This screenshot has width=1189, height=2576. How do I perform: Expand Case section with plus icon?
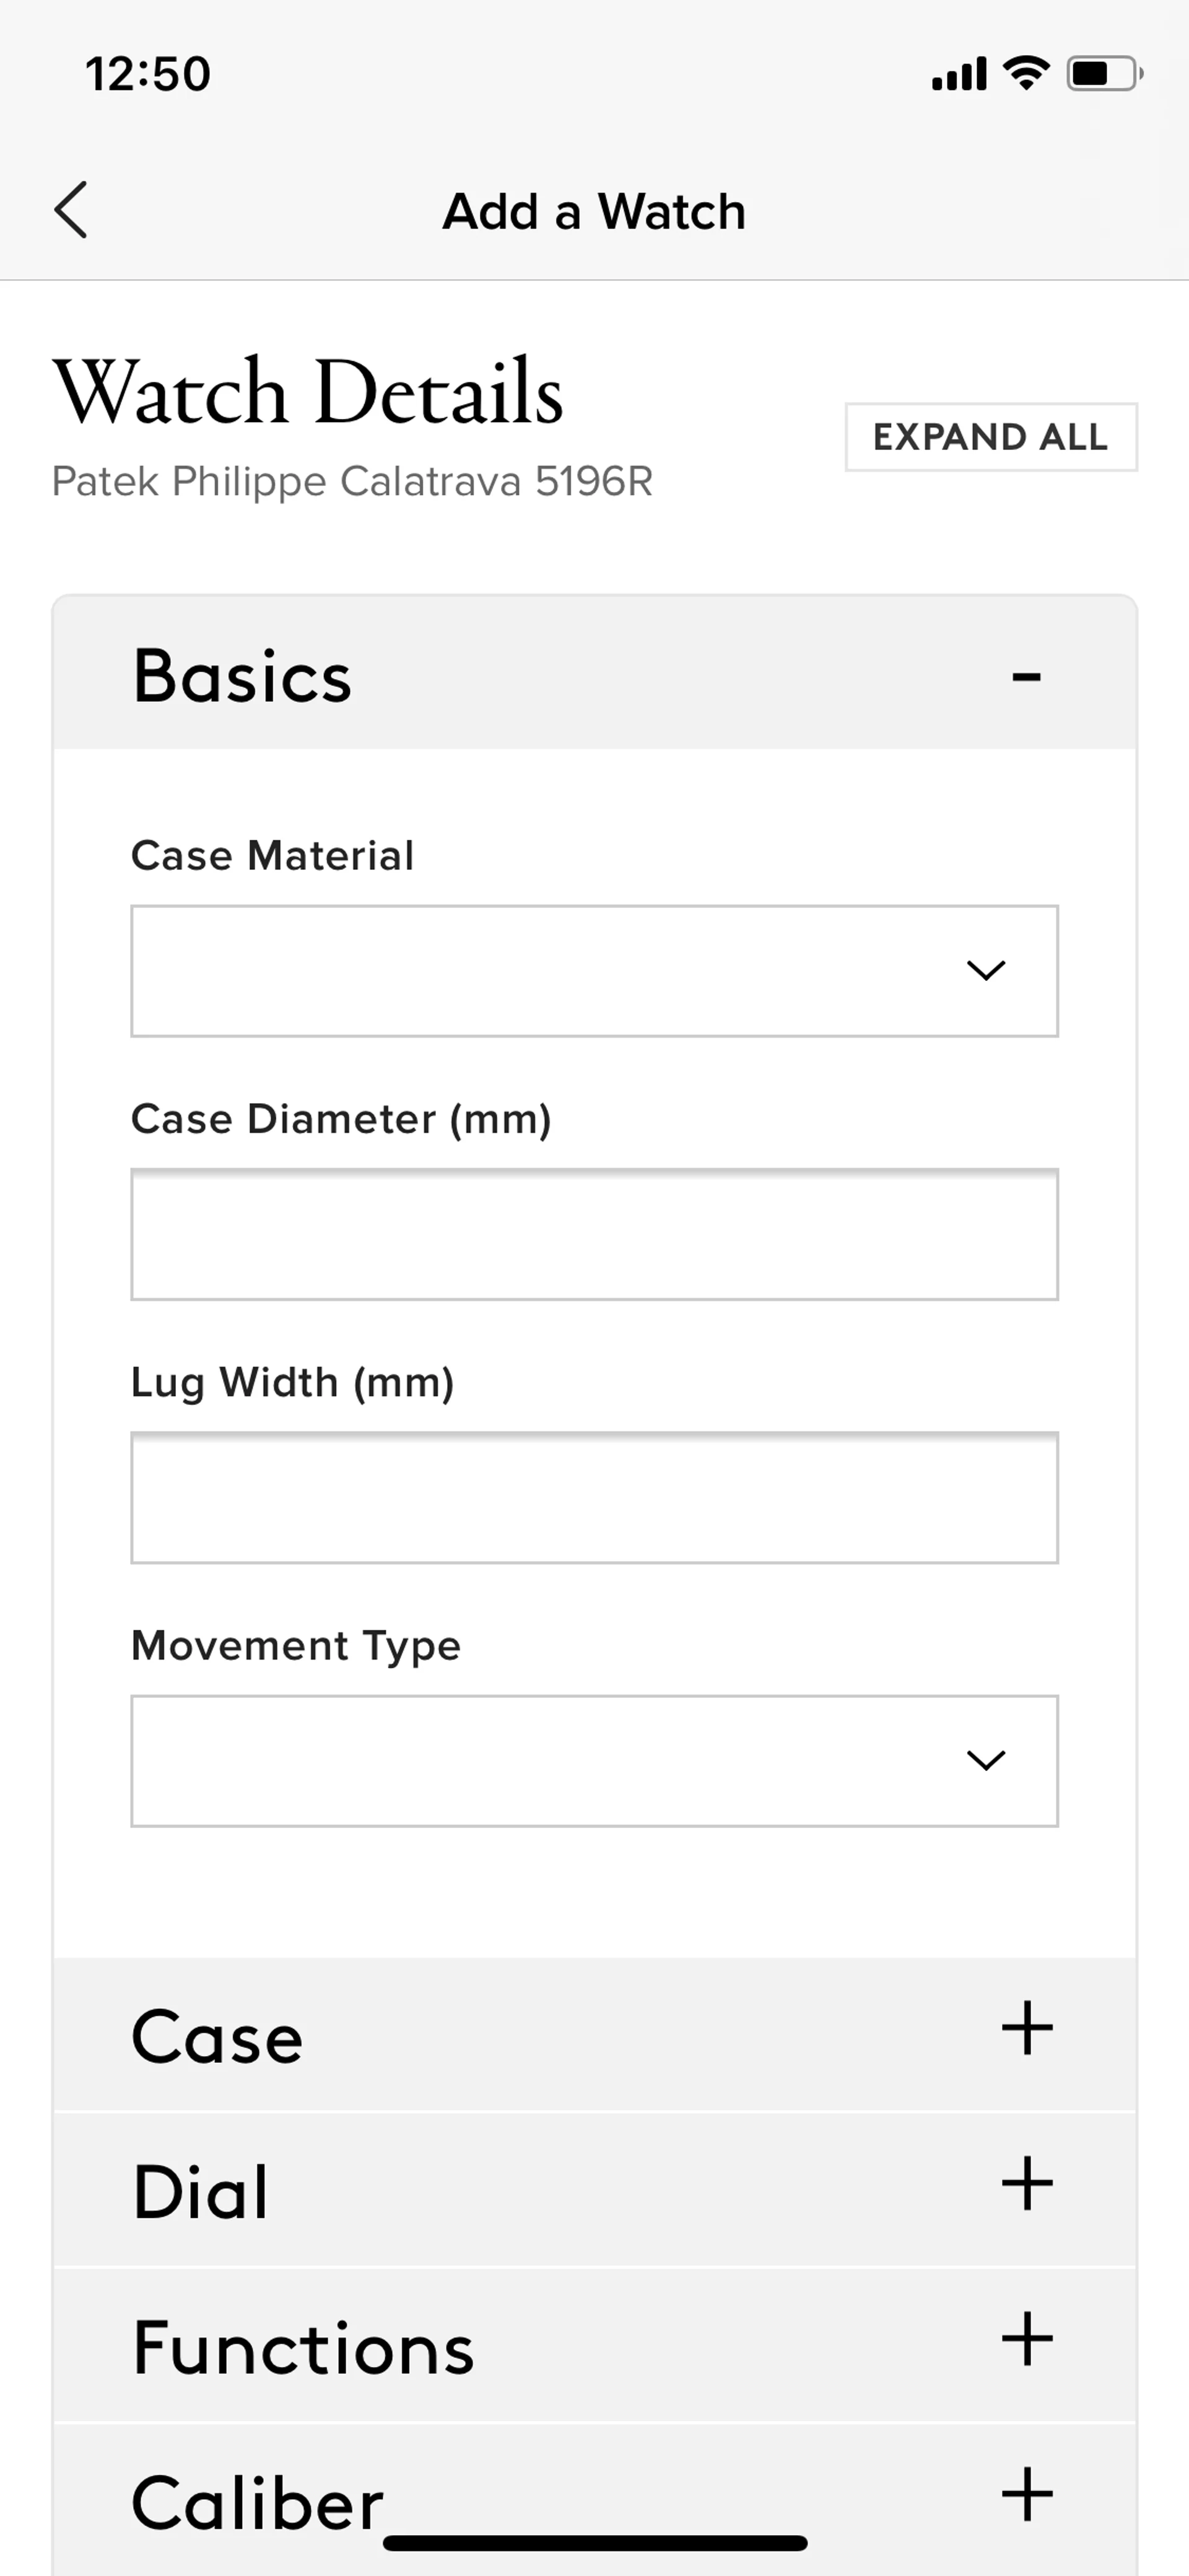1027,2029
